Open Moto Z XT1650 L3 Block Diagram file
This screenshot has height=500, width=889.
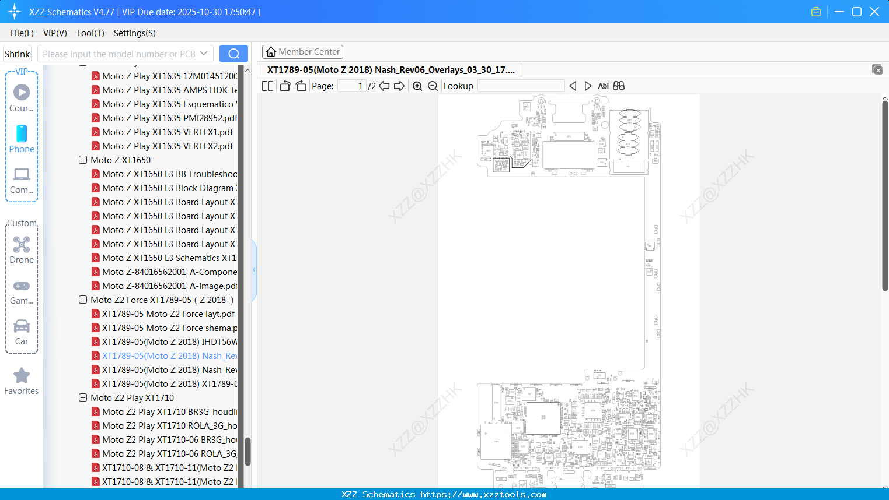coord(169,188)
